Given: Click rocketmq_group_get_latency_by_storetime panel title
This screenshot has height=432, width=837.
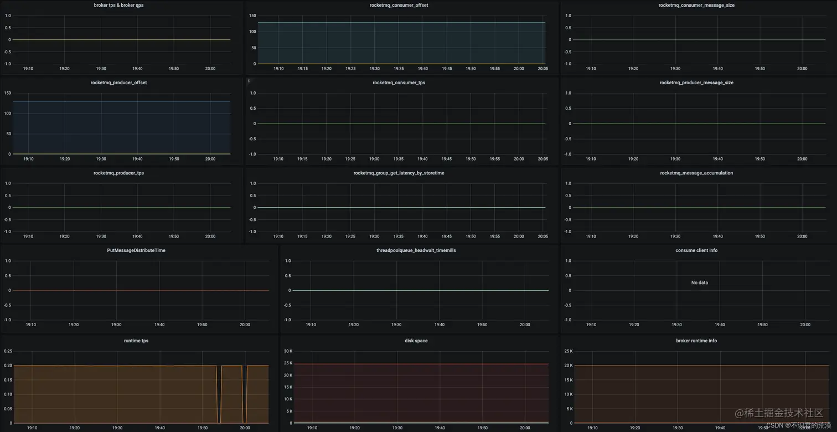Looking at the screenshot, I should click(399, 173).
